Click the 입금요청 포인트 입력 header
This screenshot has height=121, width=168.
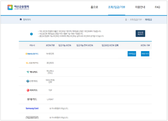coord(110,45)
